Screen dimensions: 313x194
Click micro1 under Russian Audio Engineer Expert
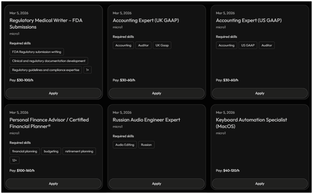click(x=117, y=127)
